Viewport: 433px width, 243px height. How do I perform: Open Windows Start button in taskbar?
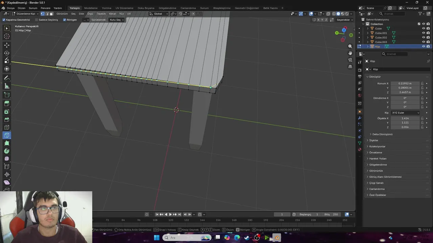point(157,238)
